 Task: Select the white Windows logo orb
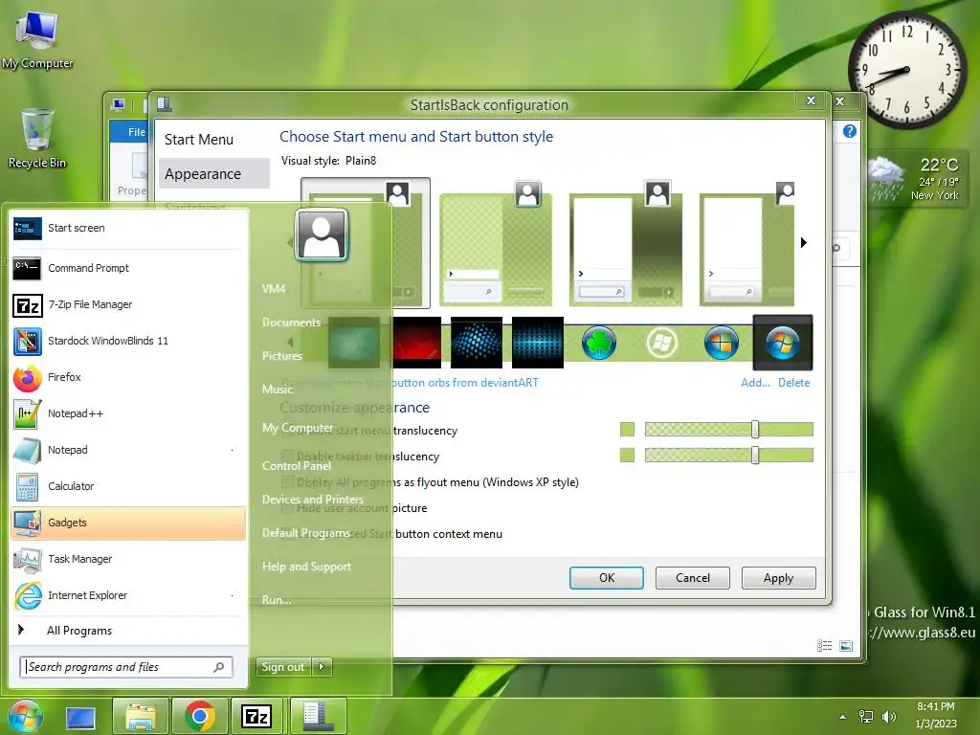point(661,344)
